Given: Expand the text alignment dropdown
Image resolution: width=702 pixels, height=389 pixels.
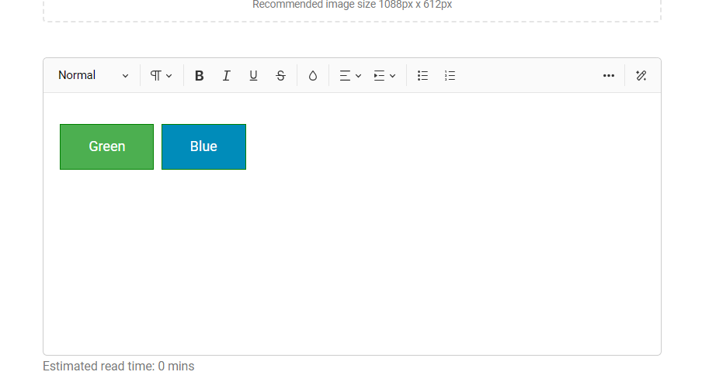Looking at the screenshot, I should [350, 75].
